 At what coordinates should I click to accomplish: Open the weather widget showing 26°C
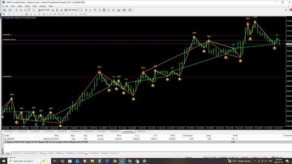point(239,161)
